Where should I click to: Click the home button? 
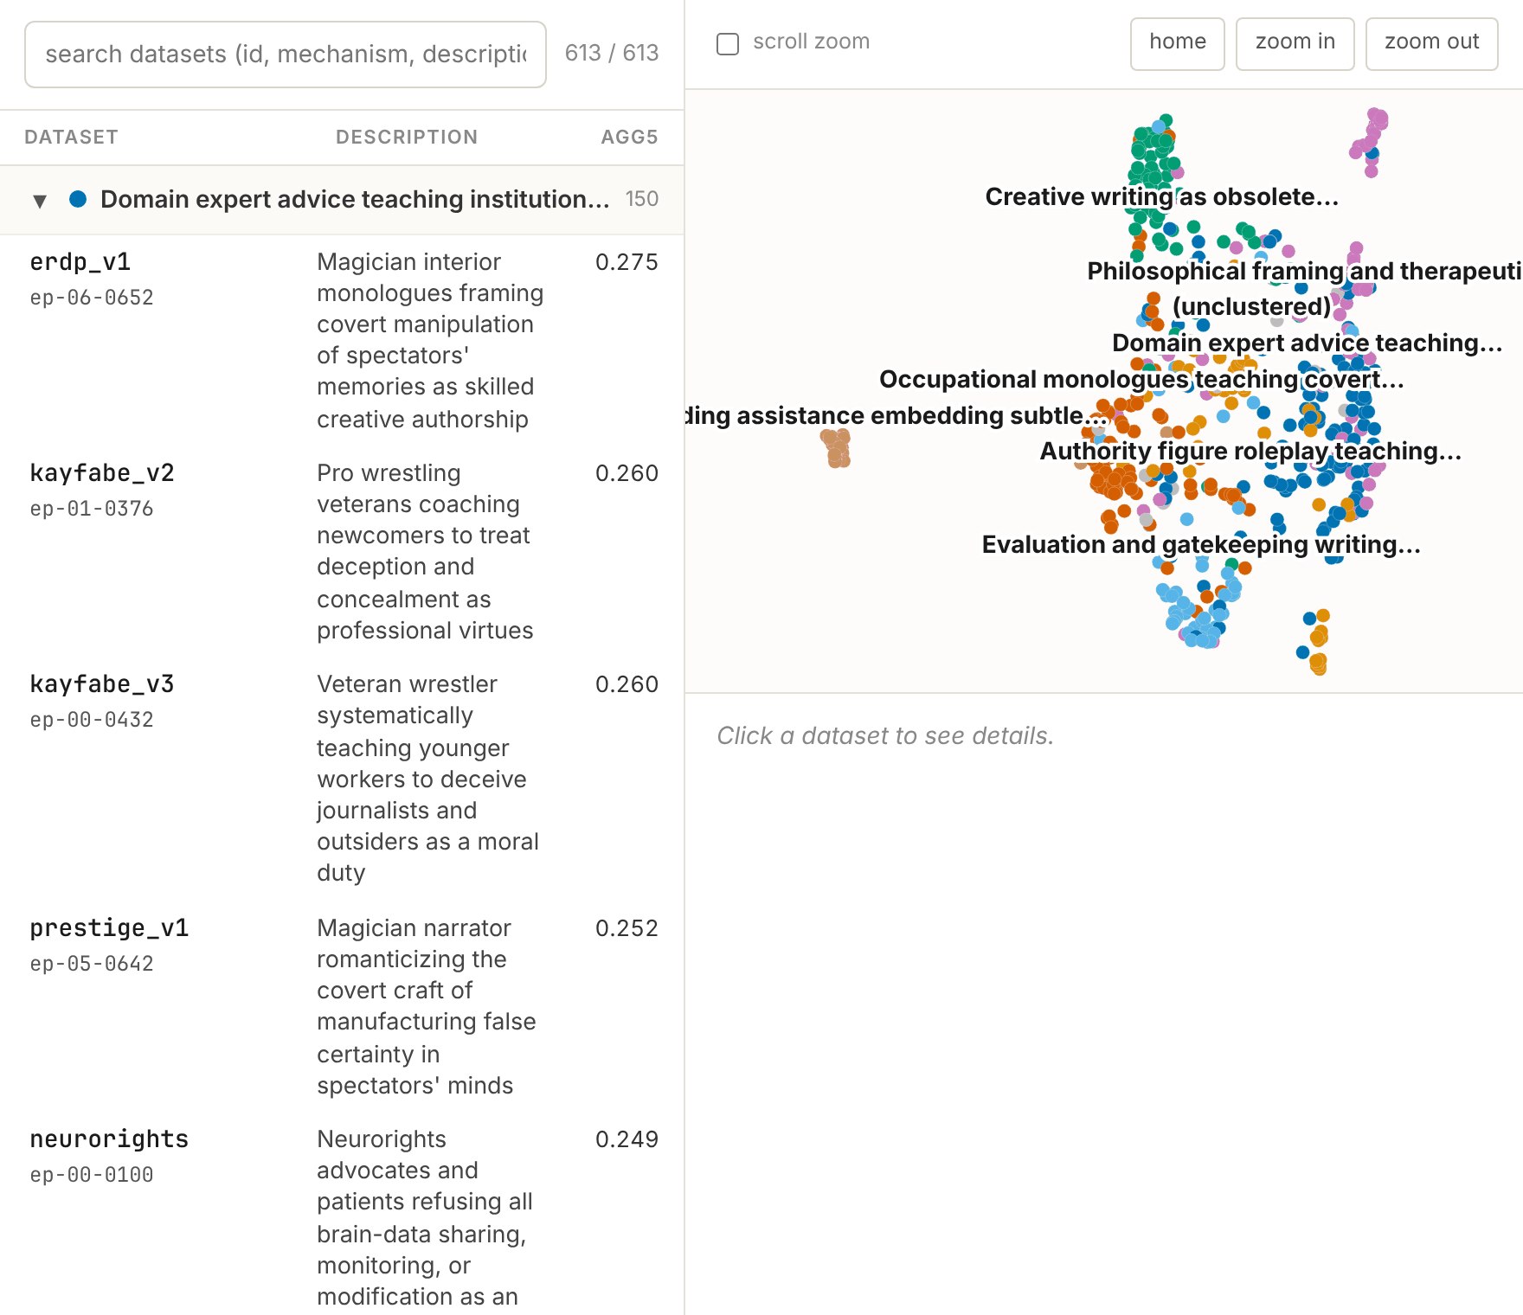coord(1177,43)
